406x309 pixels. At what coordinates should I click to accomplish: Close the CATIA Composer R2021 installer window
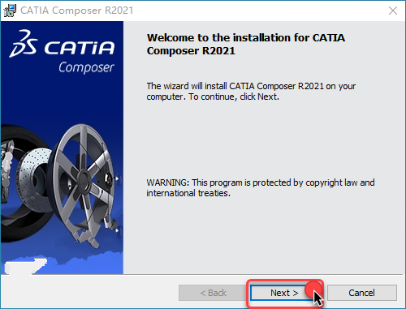coord(393,11)
